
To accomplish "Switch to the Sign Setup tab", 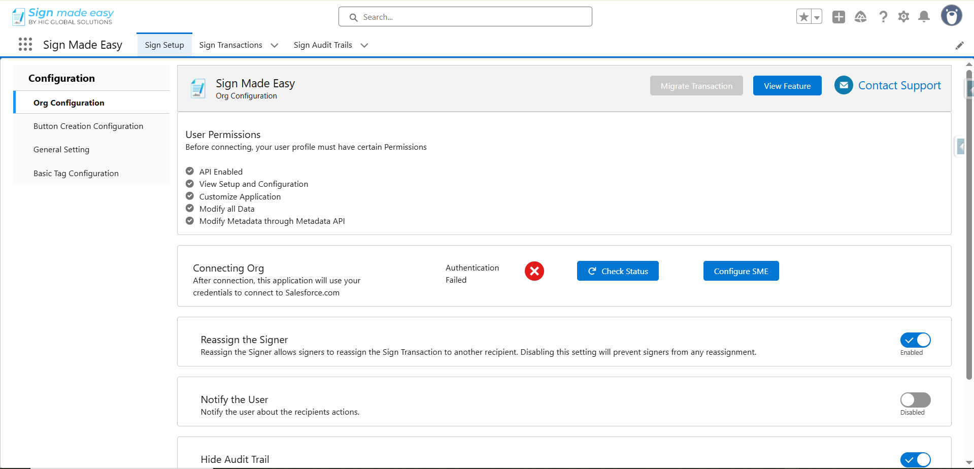I will (x=164, y=45).
